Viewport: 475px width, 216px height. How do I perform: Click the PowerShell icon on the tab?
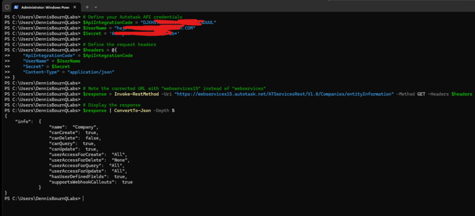[16, 7]
